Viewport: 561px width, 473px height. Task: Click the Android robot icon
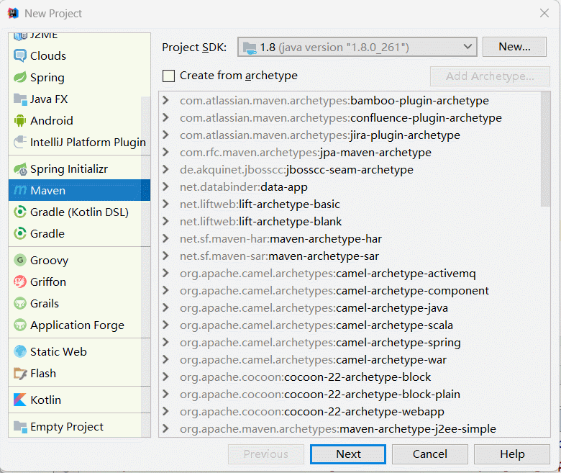click(19, 121)
